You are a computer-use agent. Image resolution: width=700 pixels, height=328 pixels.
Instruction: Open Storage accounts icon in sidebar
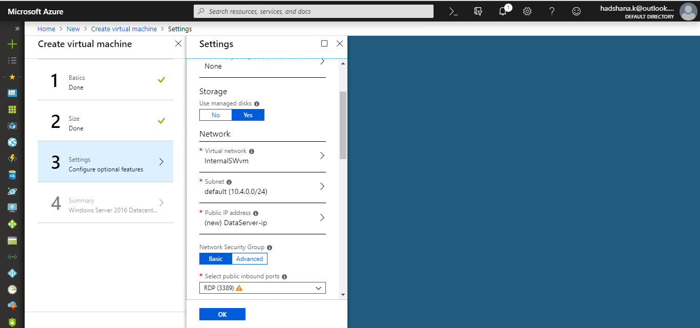pos(12,240)
